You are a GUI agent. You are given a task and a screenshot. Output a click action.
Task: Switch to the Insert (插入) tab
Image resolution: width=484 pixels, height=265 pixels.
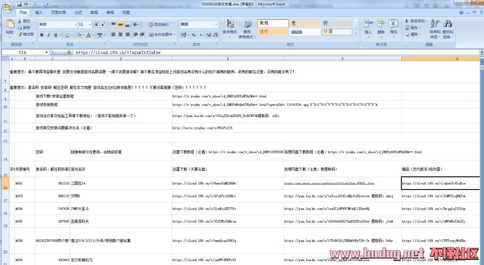pyautogui.click(x=39, y=12)
